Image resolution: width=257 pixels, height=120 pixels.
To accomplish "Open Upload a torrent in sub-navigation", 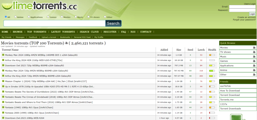I will 49,37.
